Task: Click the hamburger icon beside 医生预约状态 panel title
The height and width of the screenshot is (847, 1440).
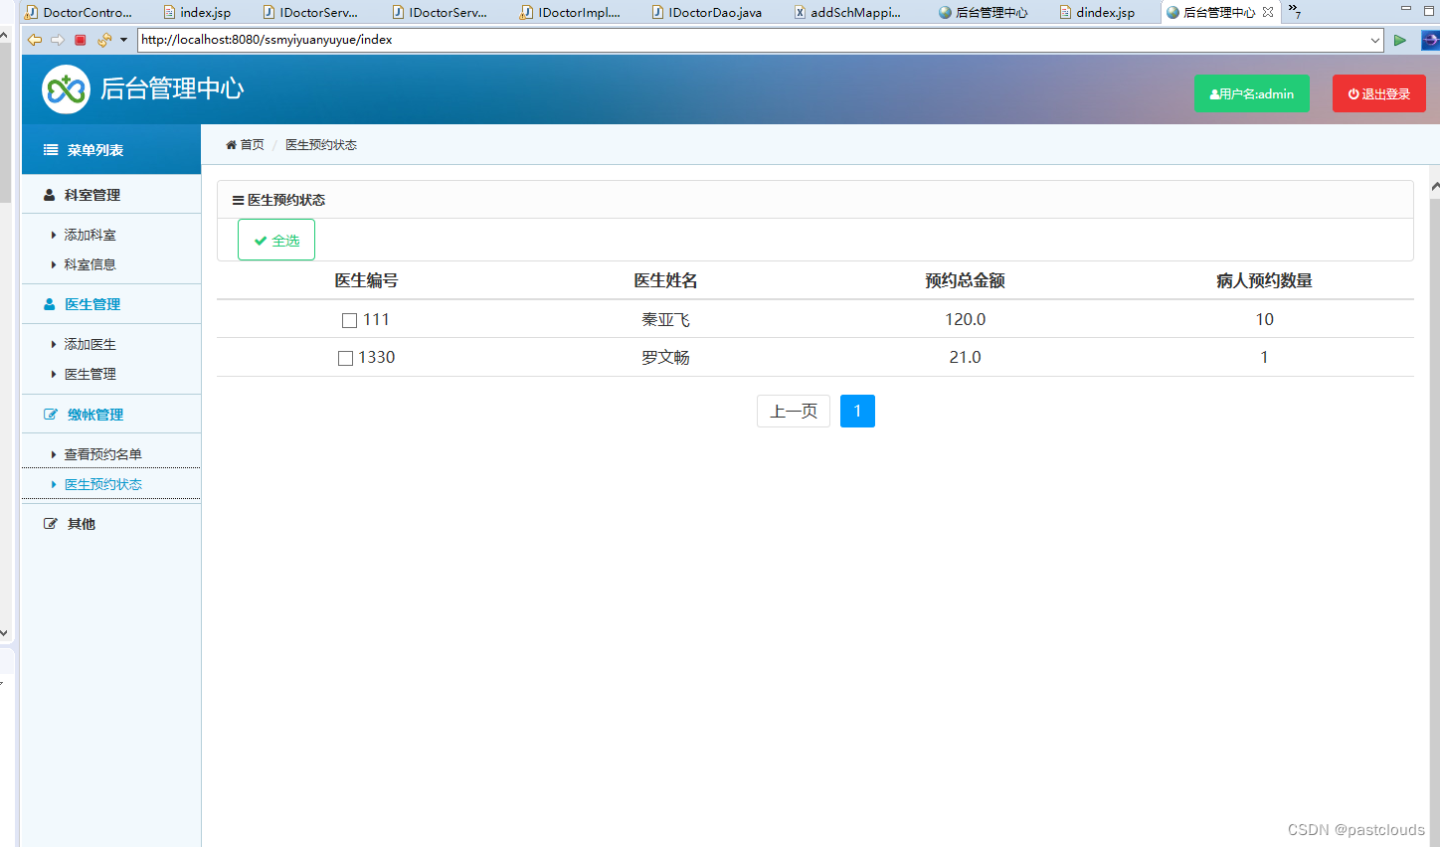Action: (239, 200)
